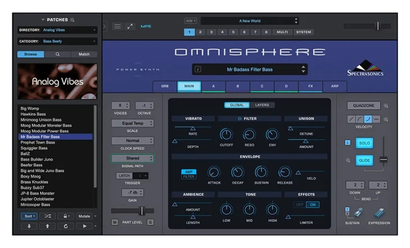Adjust the envelope Attack knob
The image size is (410, 248).
[214, 172]
